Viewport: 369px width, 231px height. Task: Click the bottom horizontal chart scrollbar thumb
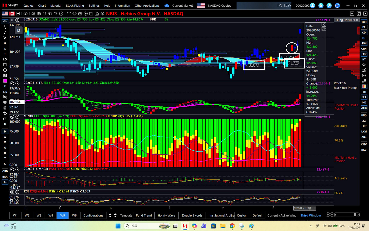coord(355,215)
